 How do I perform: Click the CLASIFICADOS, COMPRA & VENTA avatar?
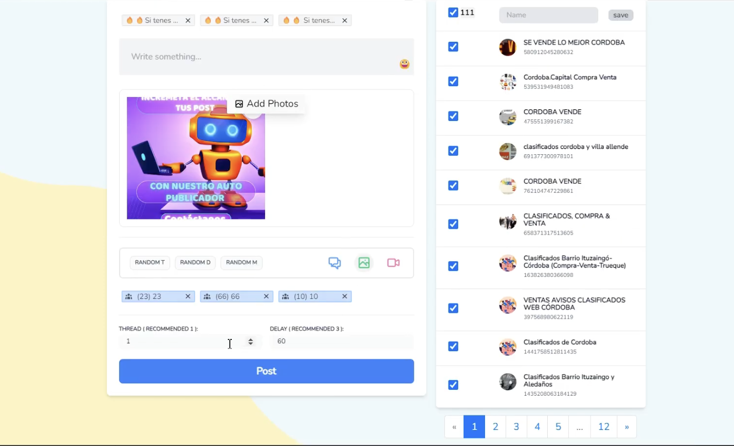coord(508,222)
